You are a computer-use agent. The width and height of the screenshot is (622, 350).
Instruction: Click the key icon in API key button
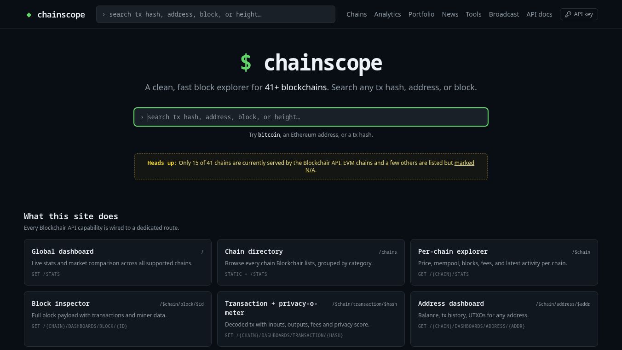[x=568, y=14]
